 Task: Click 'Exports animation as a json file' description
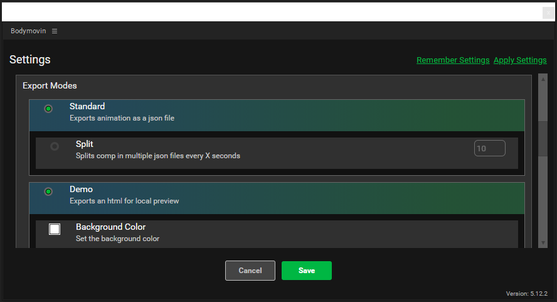point(122,118)
